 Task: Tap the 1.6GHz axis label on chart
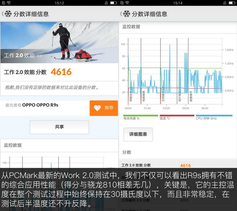(x=229, y=50)
